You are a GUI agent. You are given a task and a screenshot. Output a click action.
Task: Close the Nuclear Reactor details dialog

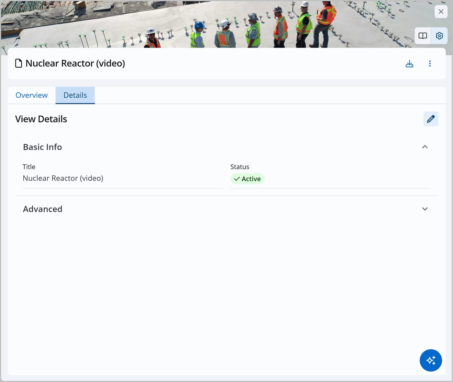point(441,12)
